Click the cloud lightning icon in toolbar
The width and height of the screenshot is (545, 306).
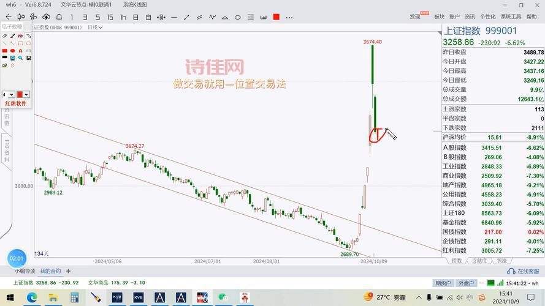46,17
